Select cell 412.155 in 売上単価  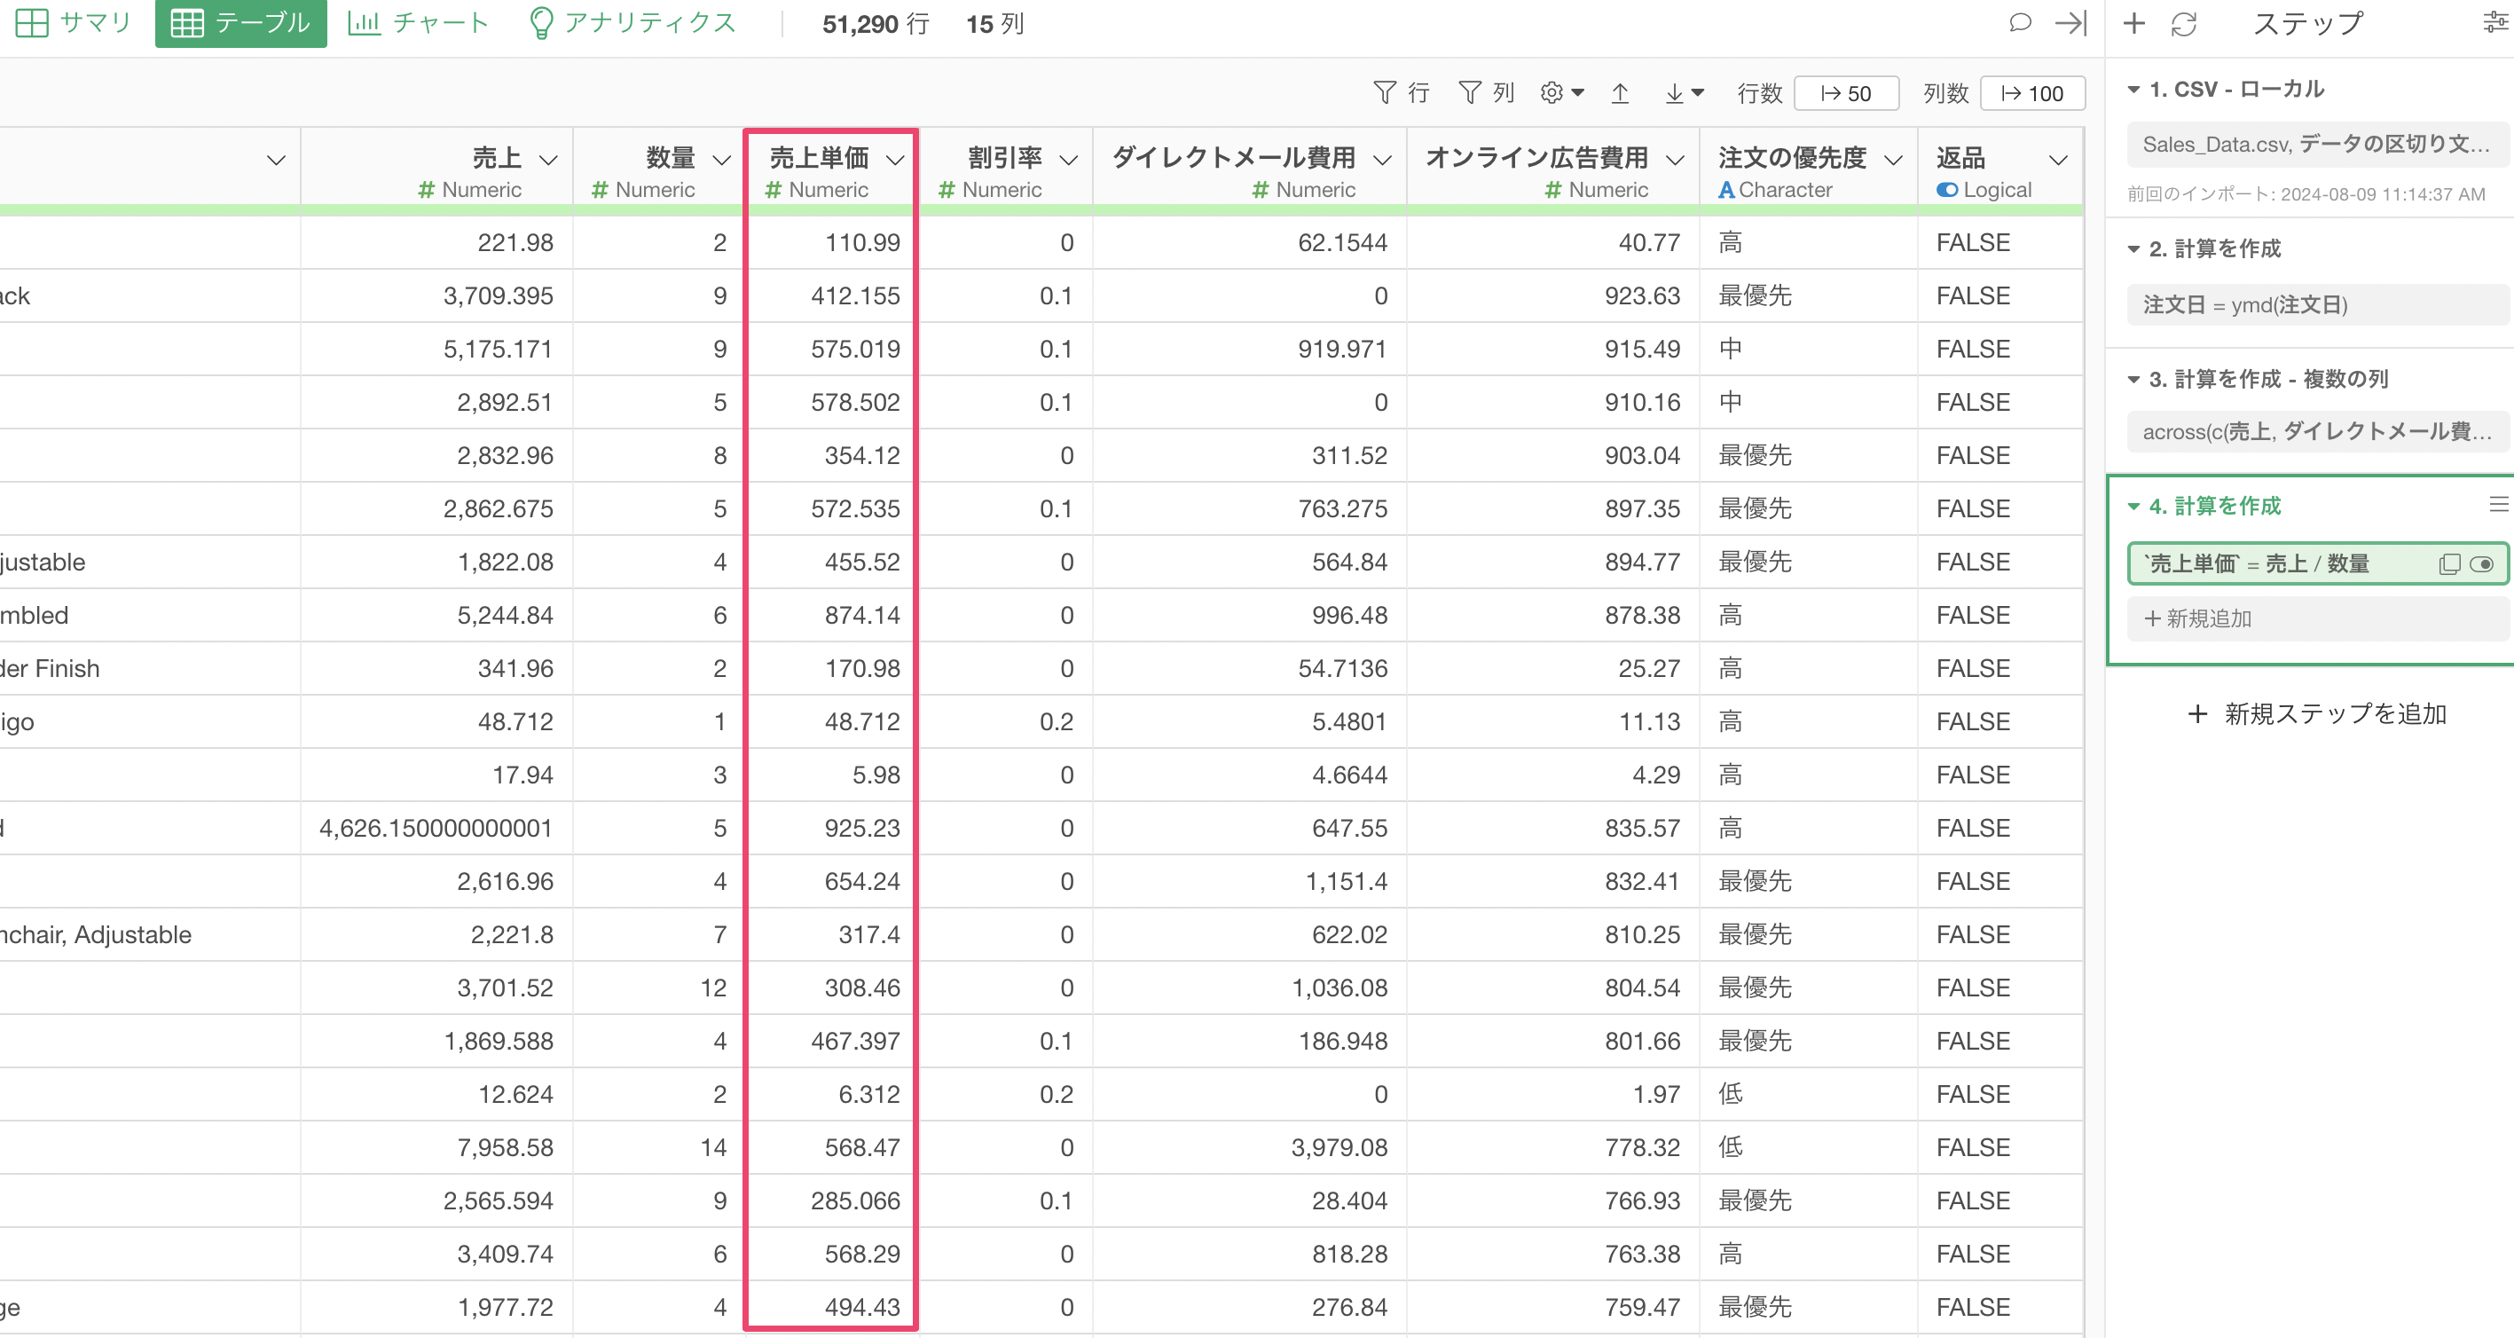click(x=830, y=295)
